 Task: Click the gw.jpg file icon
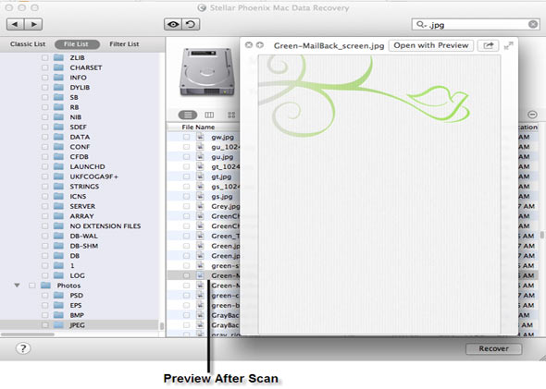[x=200, y=137]
